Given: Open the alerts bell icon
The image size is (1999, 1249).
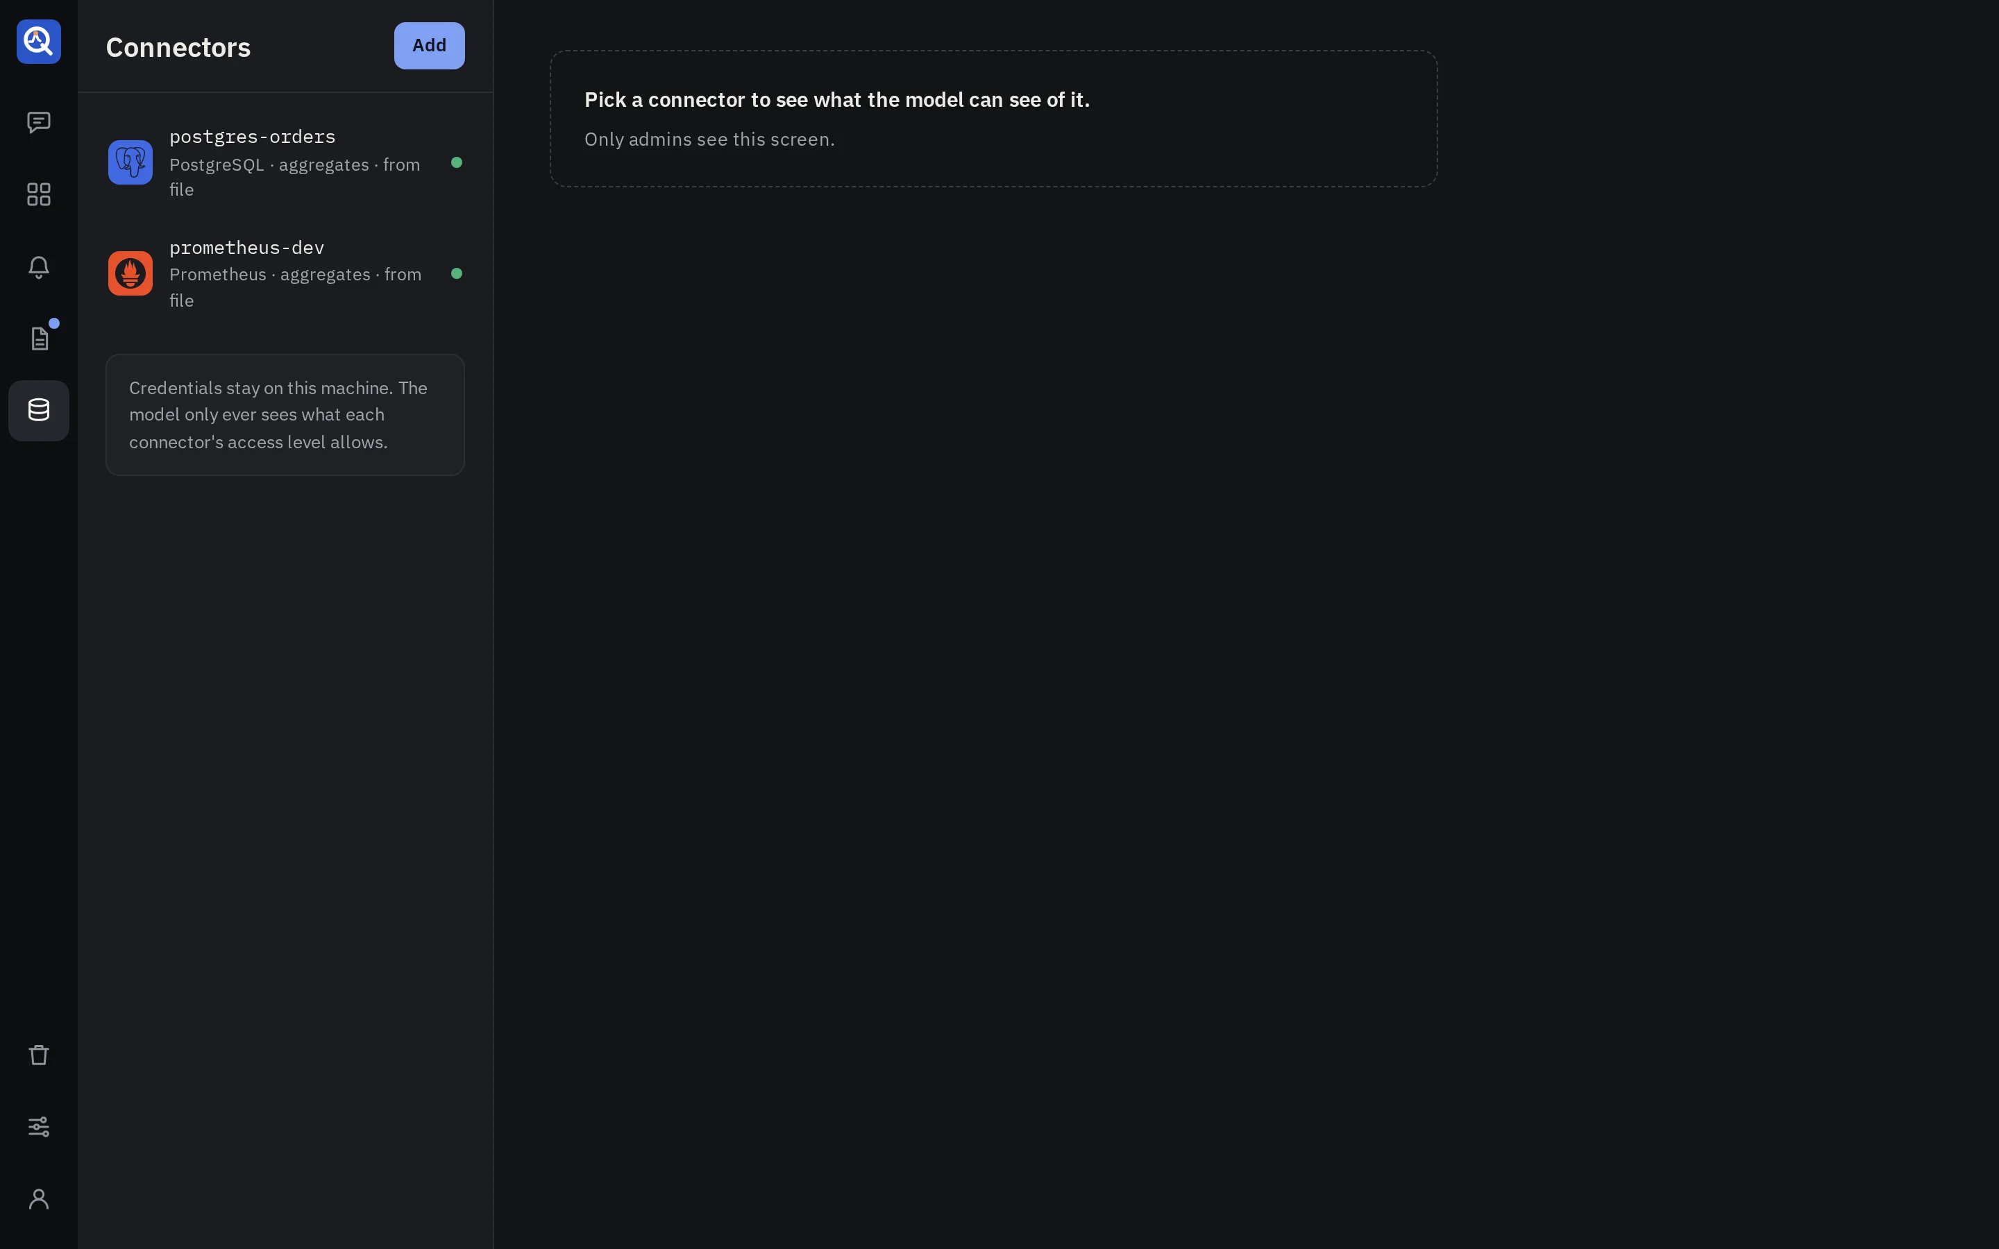Looking at the screenshot, I should click(39, 266).
